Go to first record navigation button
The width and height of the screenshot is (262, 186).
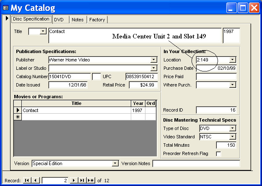pyautogui.click(x=27, y=180)
